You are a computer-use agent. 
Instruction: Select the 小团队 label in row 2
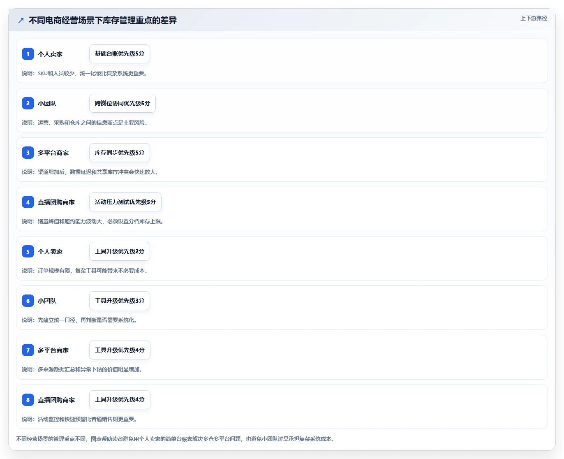pyautogui.click(x=47, y=104)
